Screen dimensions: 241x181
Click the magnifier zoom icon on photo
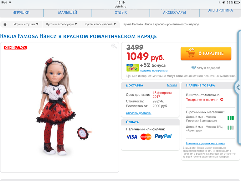114,46
